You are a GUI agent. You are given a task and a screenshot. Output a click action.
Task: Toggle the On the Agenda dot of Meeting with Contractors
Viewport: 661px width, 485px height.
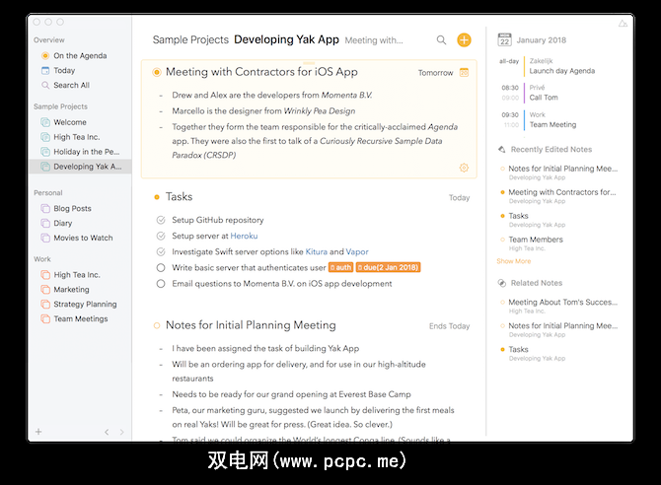pos(157,72)
